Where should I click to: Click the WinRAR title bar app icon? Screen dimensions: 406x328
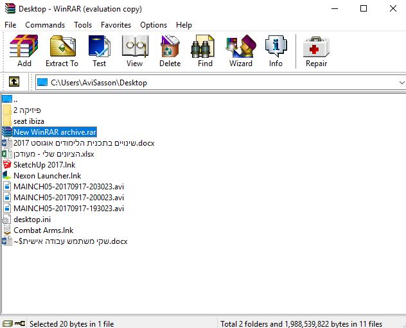(10, 8)
